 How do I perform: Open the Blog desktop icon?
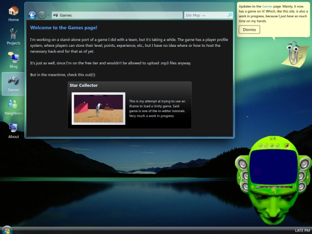click(13, 60)
